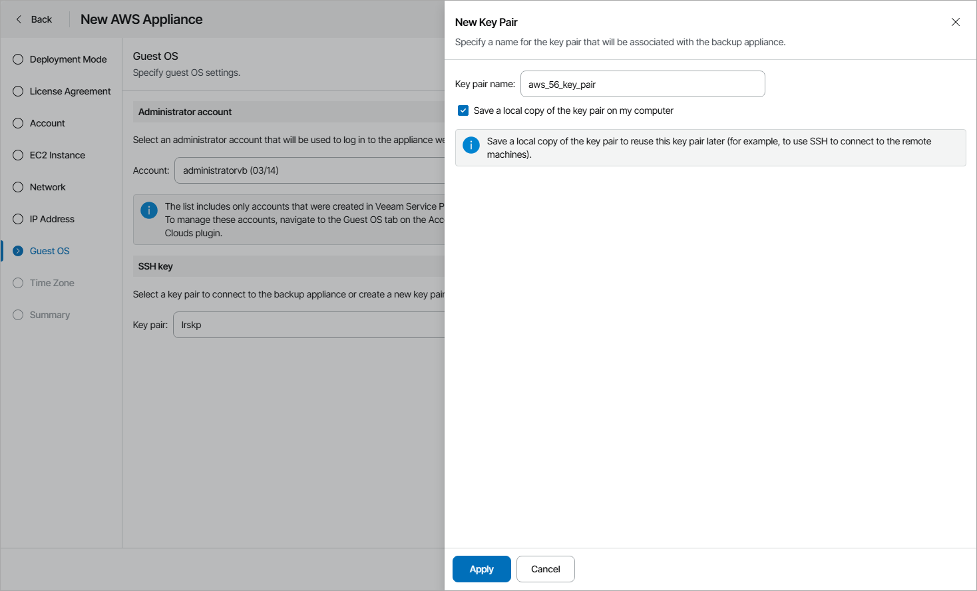Switch to Time Zone step

tap(52, 283)
